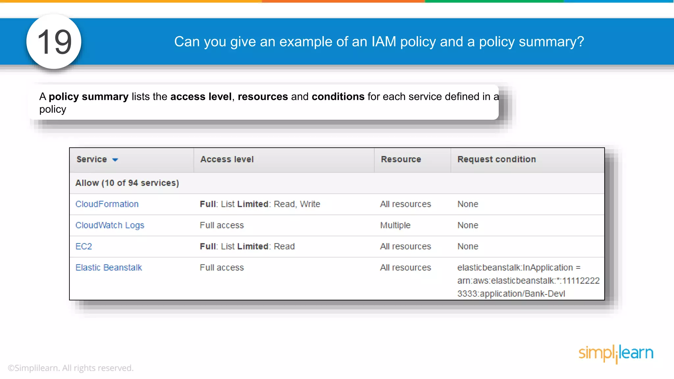Click 'All resources' in EC2 row

405,246
